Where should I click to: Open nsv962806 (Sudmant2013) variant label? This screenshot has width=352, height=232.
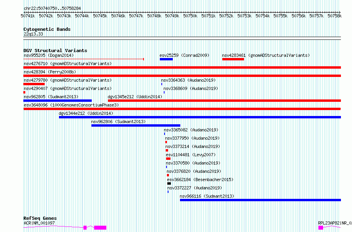pyautogui.click(x=118, y=122)
